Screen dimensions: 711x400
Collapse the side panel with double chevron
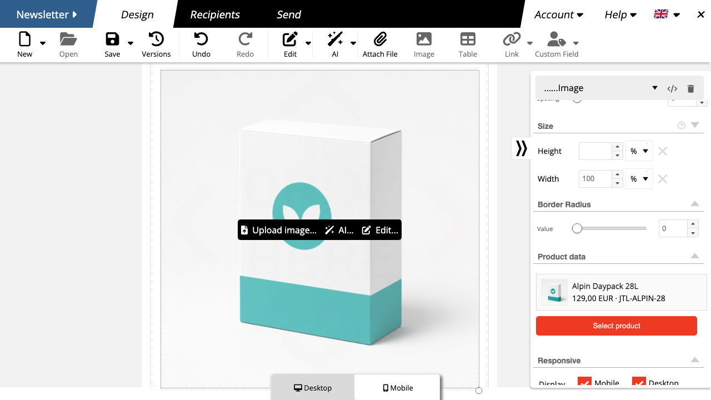tap(521, 148)
